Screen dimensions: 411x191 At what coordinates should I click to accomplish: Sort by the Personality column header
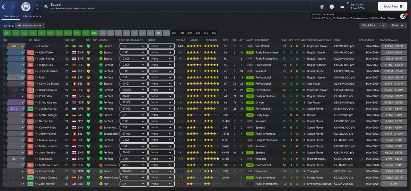tap(262, 40)
